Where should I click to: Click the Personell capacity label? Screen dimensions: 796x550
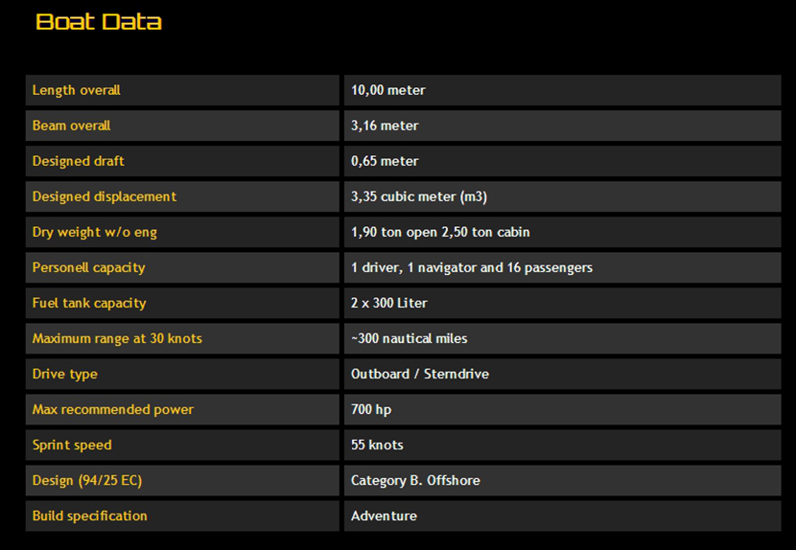(89, 267)
